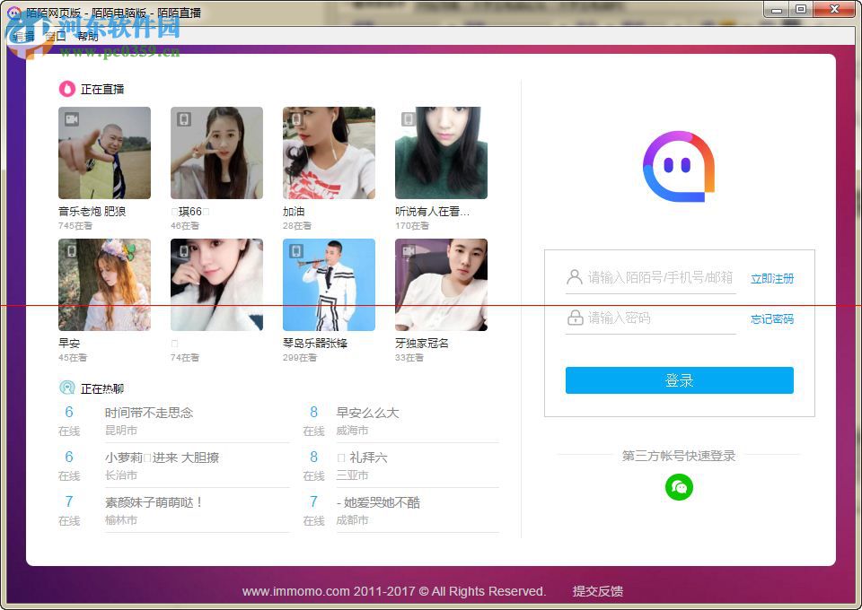Click the 三亚市 location label
Viewport: 862px width, 610px height.
coord(352,475)
